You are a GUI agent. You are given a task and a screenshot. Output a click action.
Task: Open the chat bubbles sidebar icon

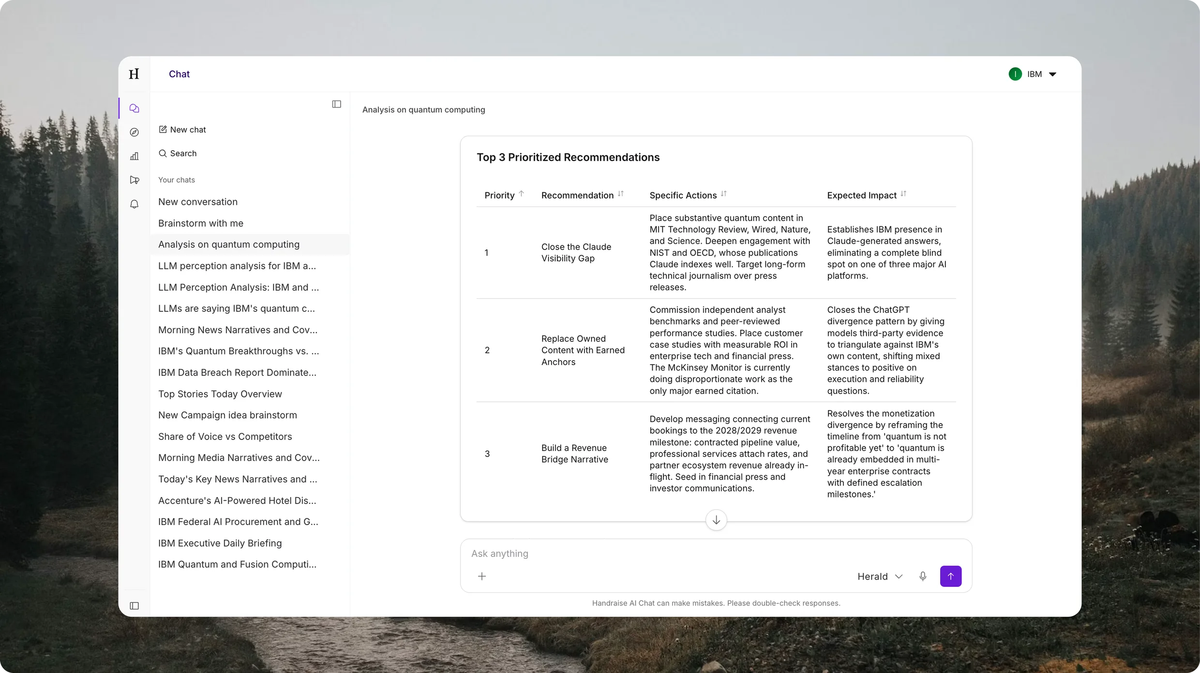coord(135,108)
